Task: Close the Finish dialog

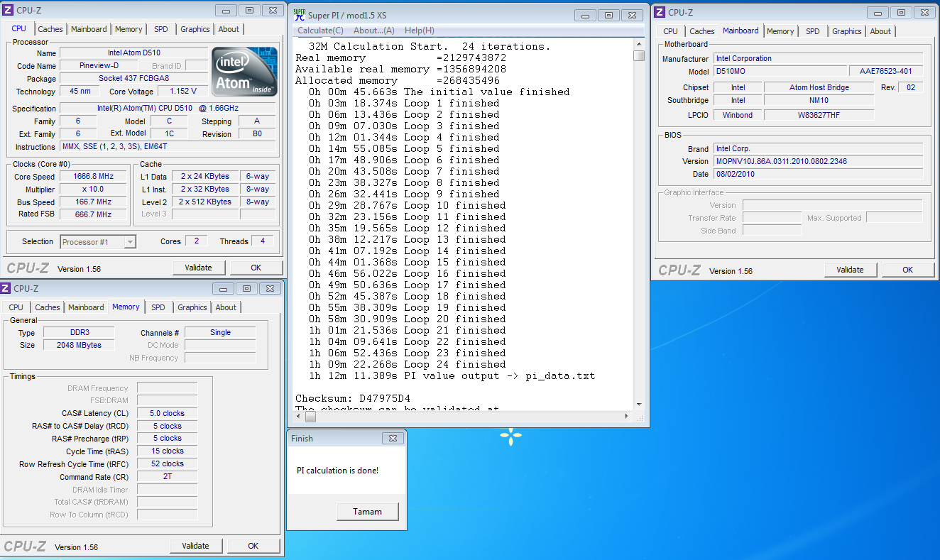Action: click(393, 439)
